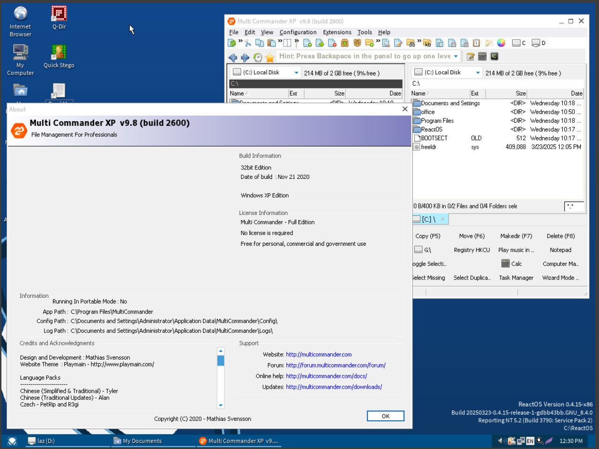Open the multicommander.com website link
This screenshot has width=599, height=449.
319,354
